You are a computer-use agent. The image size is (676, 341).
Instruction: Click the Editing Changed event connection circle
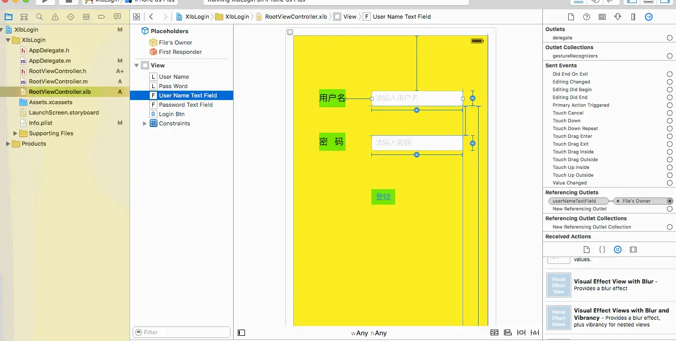tap(670, 82)
